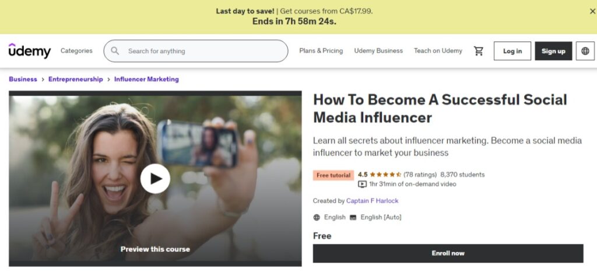597x275 pixels.
Task: Go to Udemy Business
Action: [378, 51]
